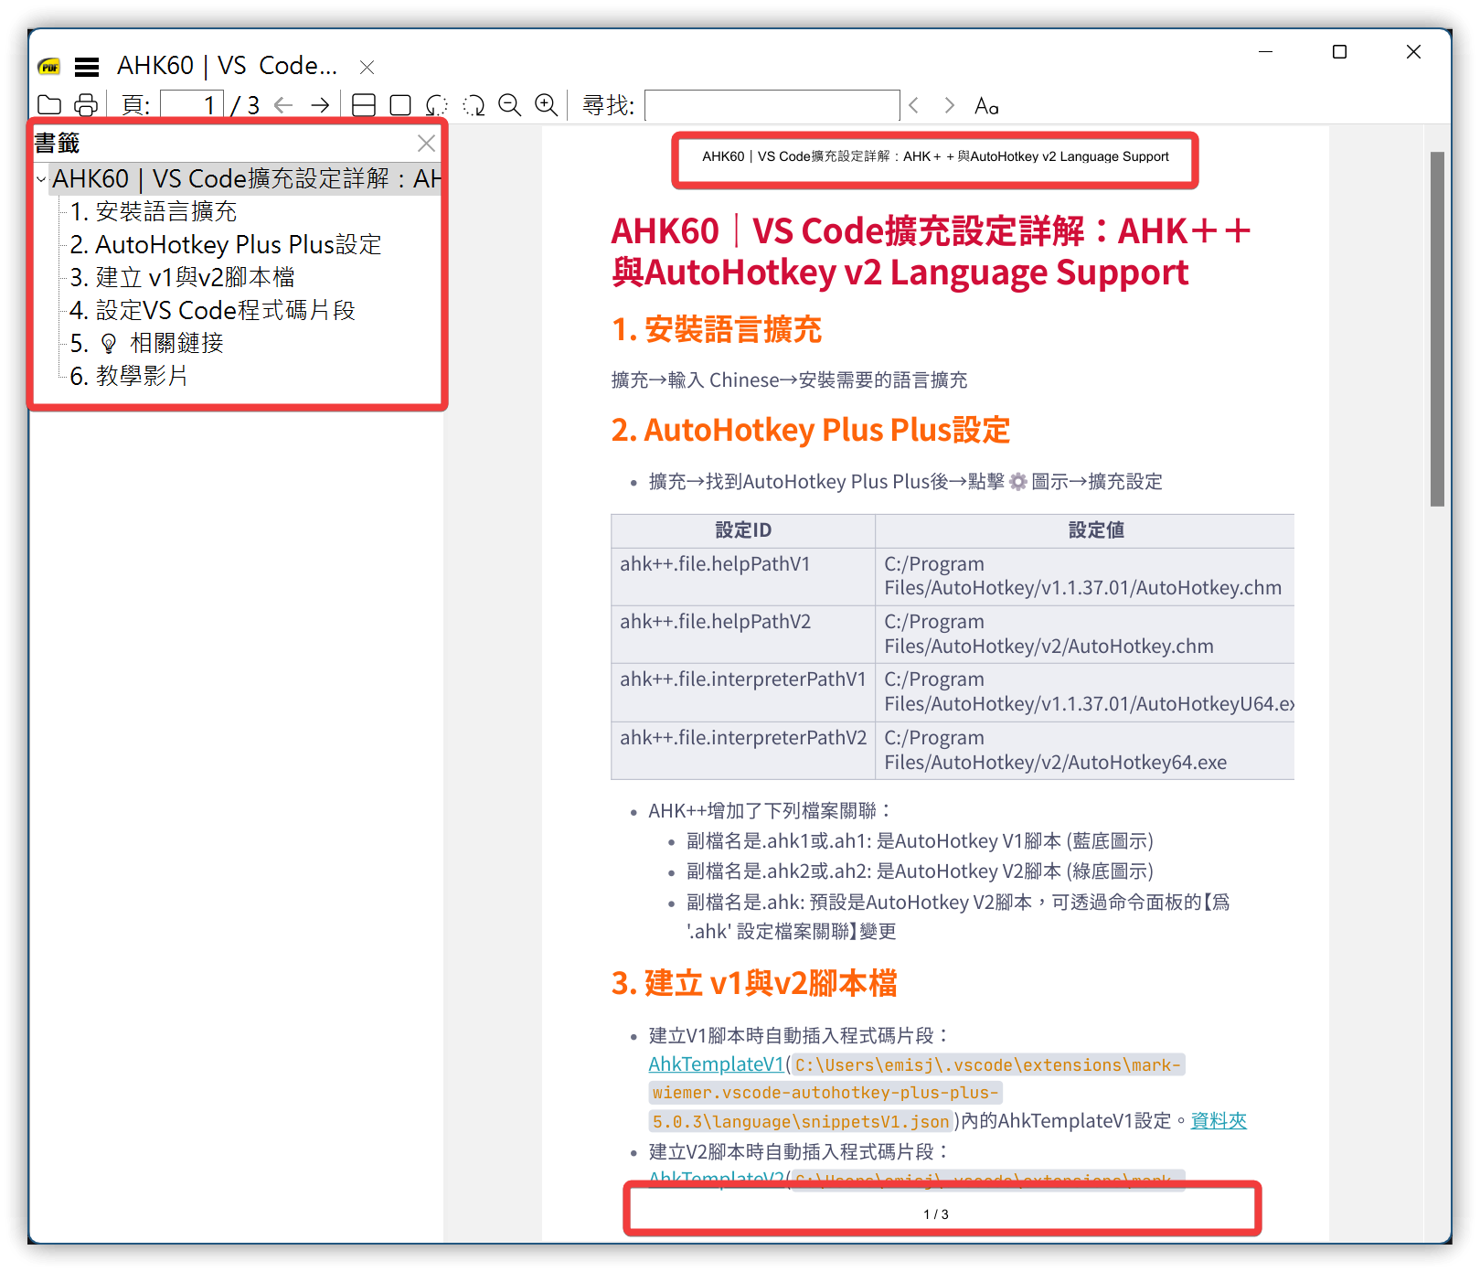
Task: Click the 1 / 3 page footer text
Action: 936,1214
